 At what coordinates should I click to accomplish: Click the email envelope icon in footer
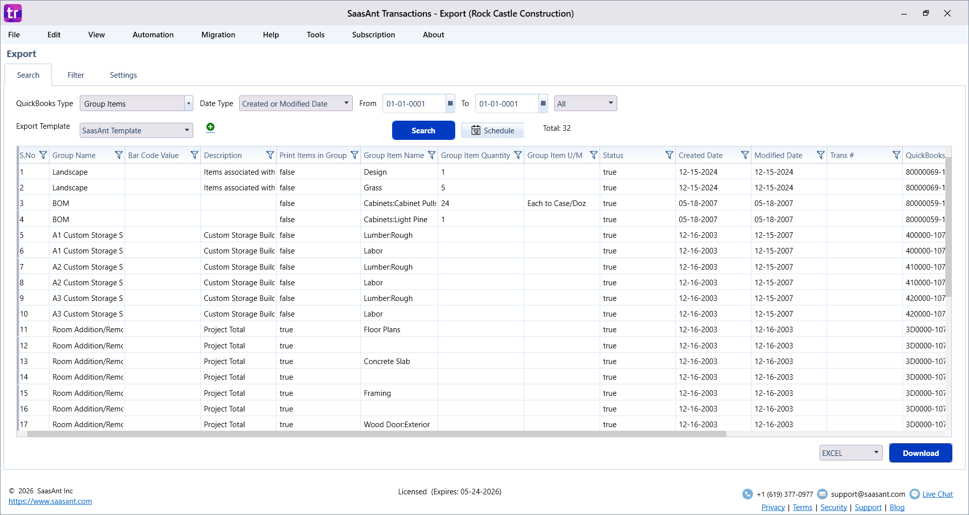(x=822, y=494)
